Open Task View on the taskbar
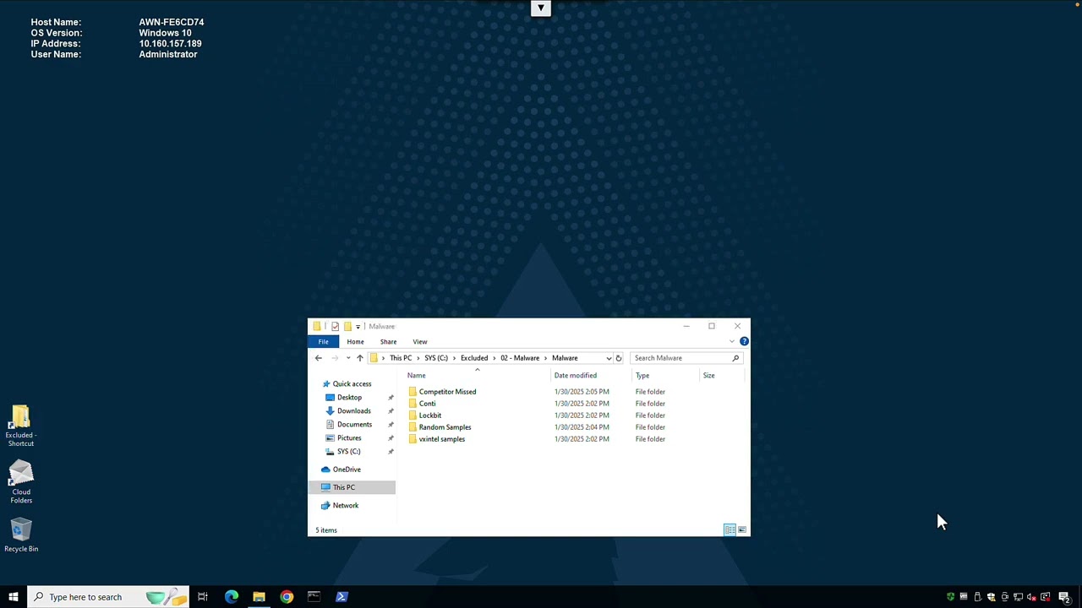Image resolution: width=1082 pixels, height=608 pixels. [203, 597]
